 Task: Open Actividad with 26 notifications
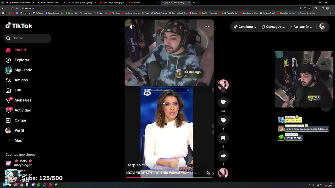tap(18, 110)
